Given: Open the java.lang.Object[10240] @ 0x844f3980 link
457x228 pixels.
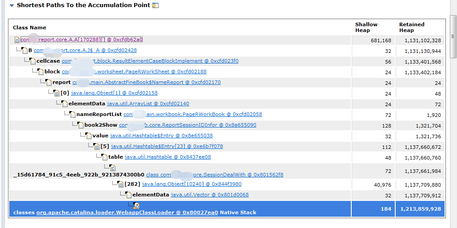Looking at the screenshot, I should click(x=192, y=184).
